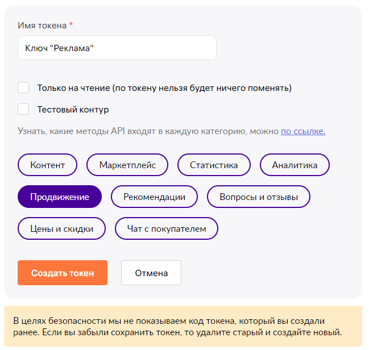Click the yellow token security notice
The width and height of the screenshot is (369, 350).
pyautogui.click(x=183, y=326)
